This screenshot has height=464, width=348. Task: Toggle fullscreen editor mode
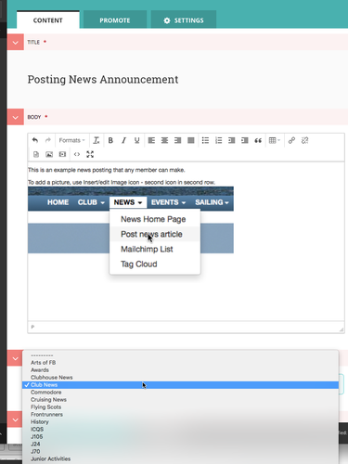(90, 154)
